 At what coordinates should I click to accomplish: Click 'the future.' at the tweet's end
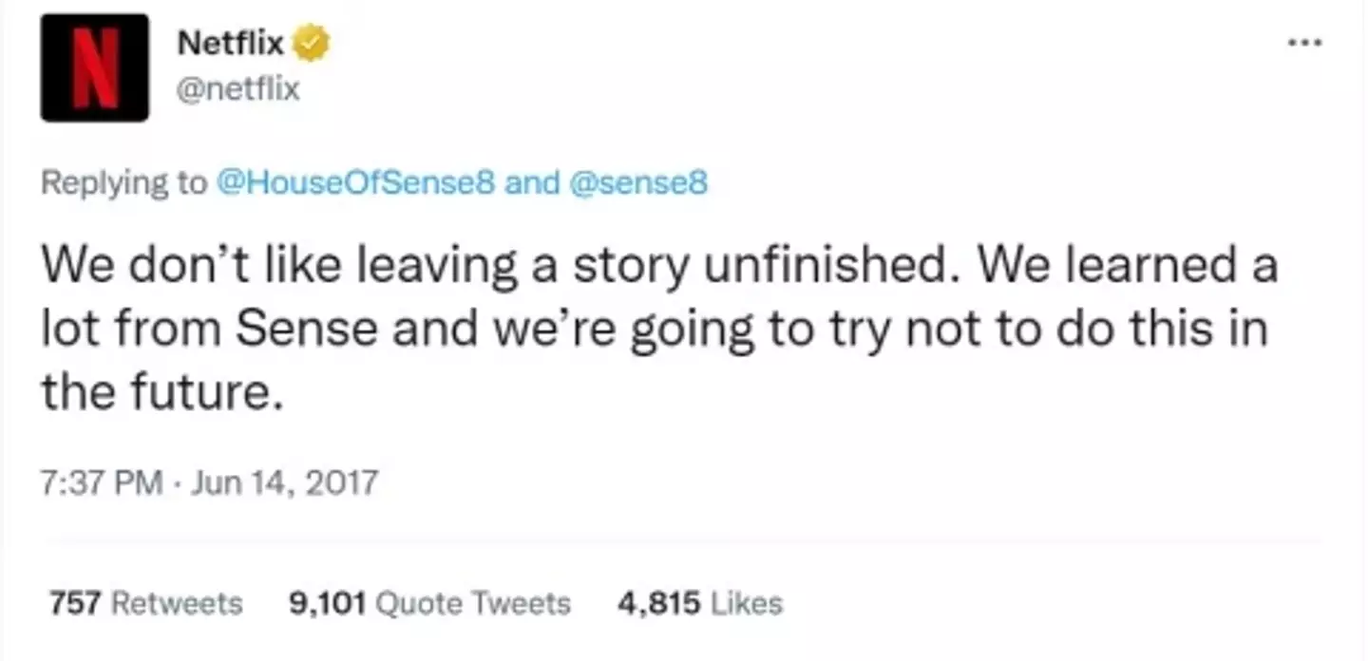tap(161, 391)
